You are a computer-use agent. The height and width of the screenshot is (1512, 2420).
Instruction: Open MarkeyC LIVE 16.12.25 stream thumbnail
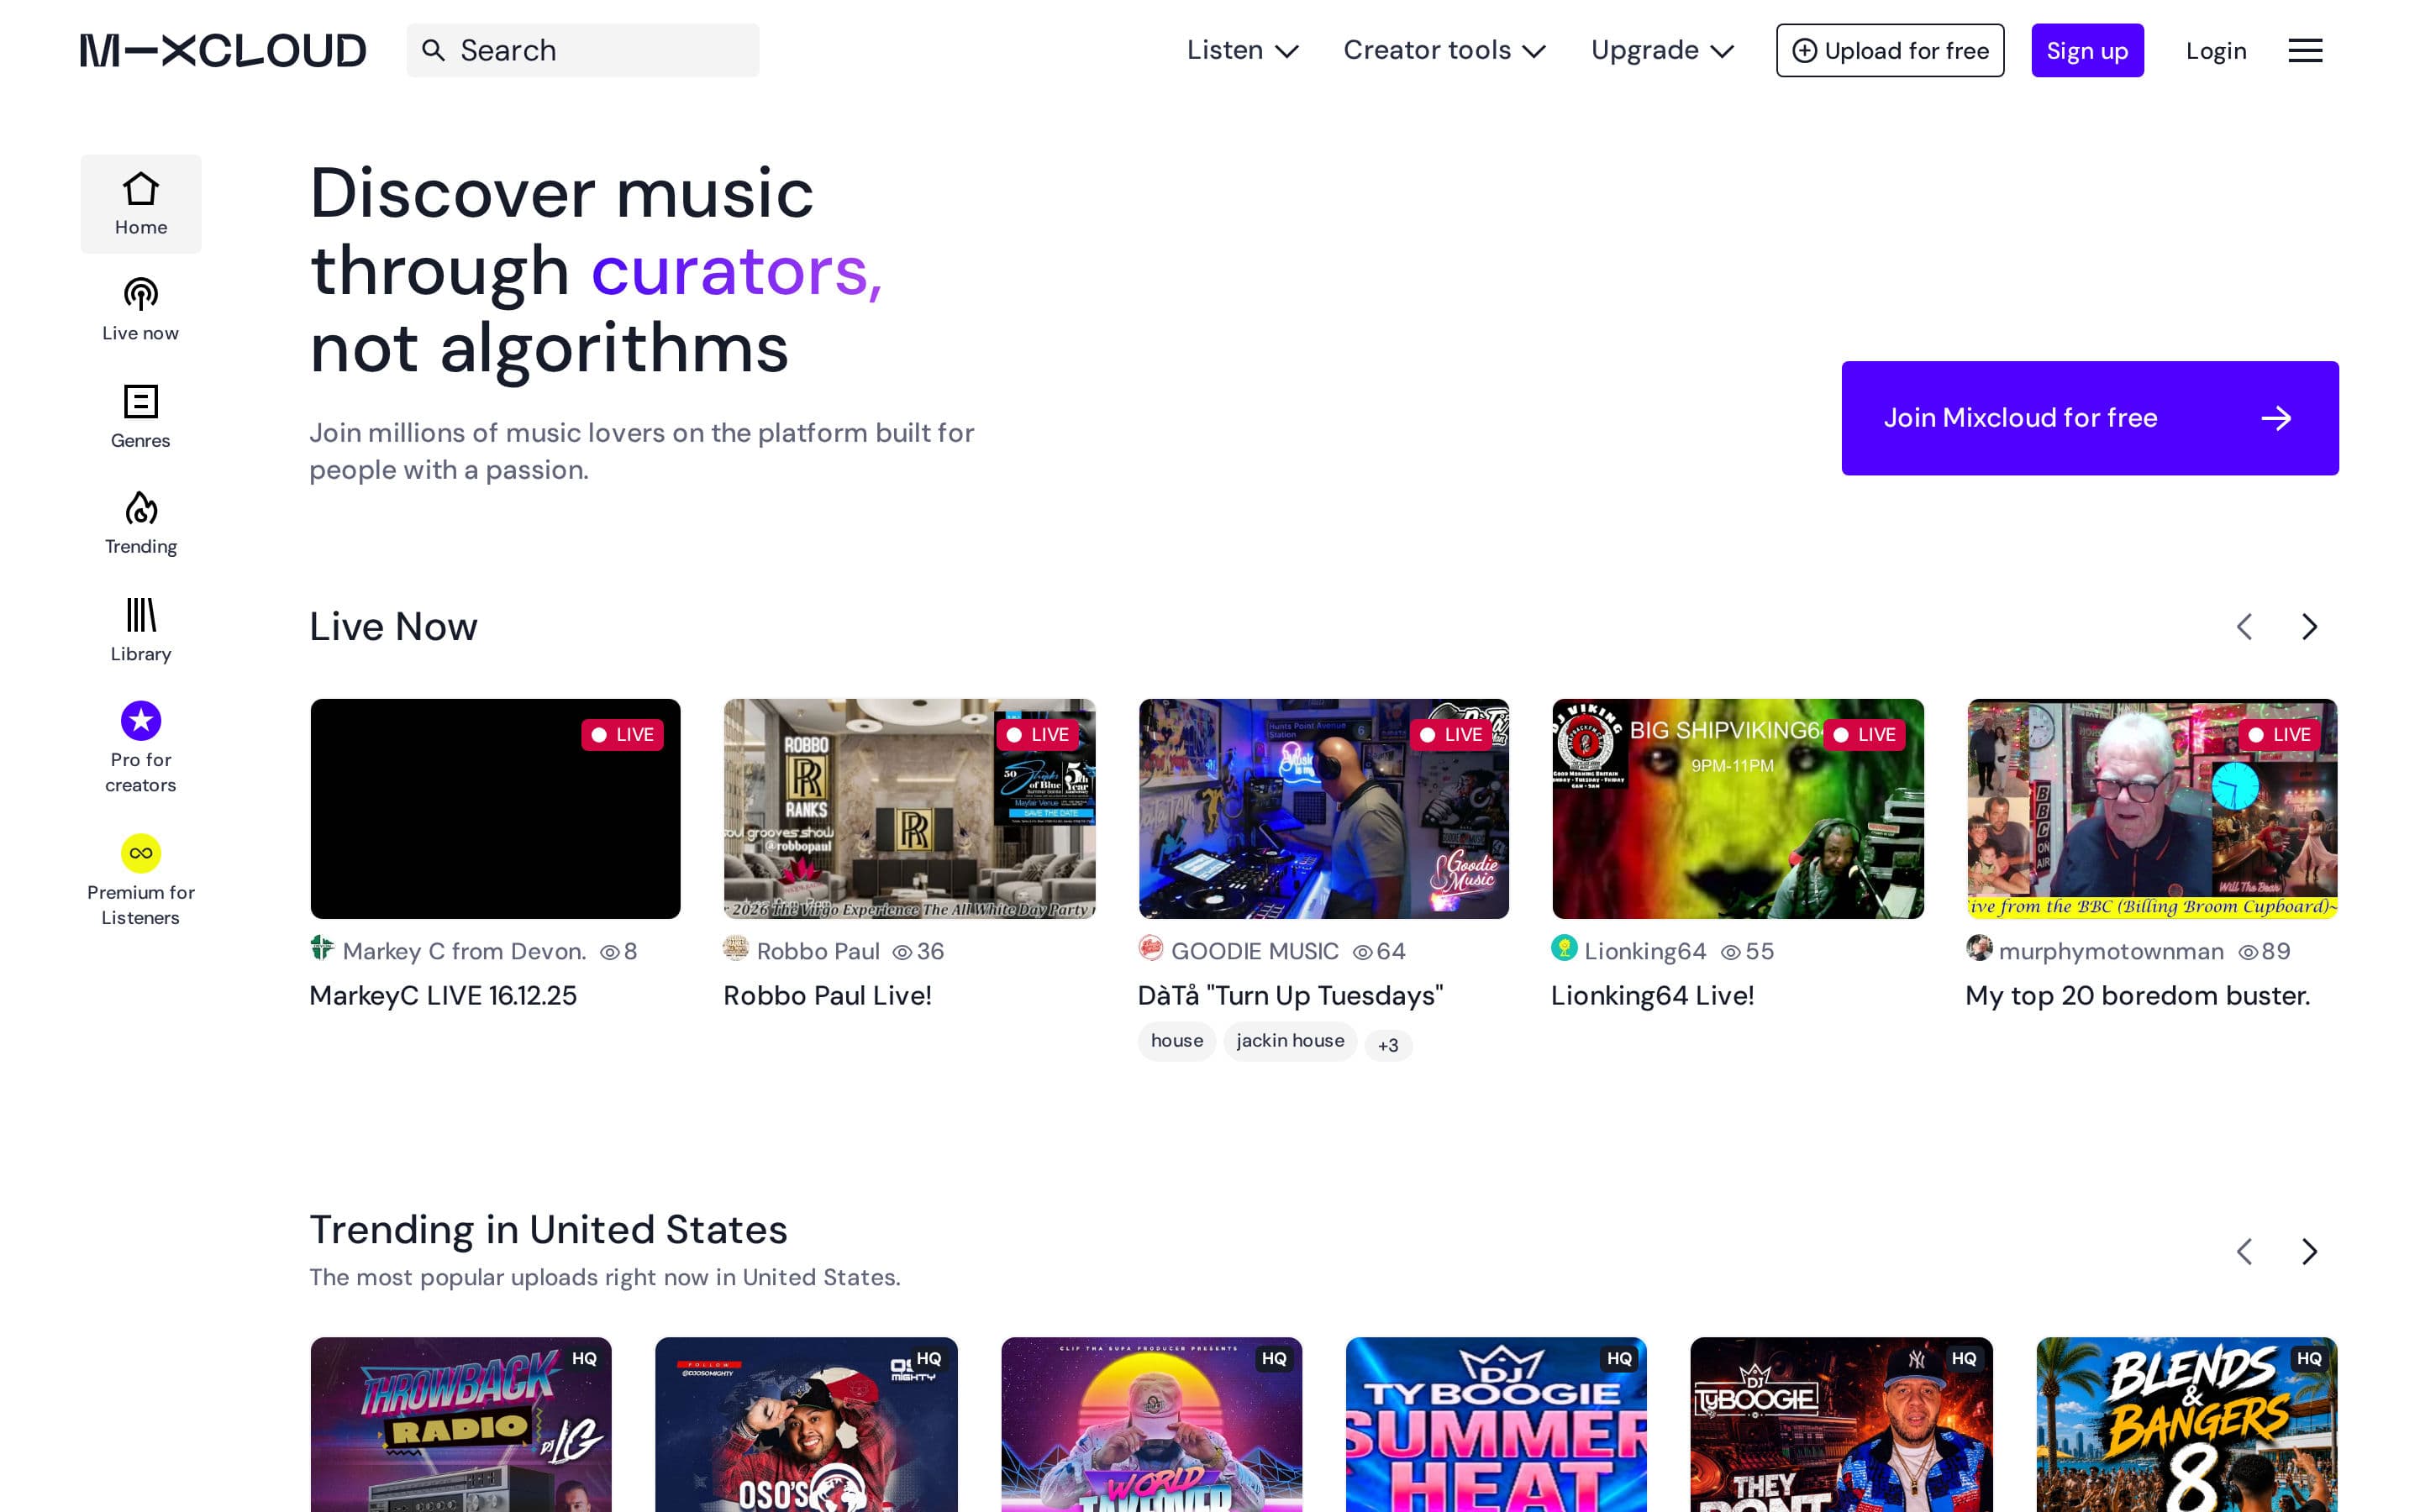[x=496, y=809]
